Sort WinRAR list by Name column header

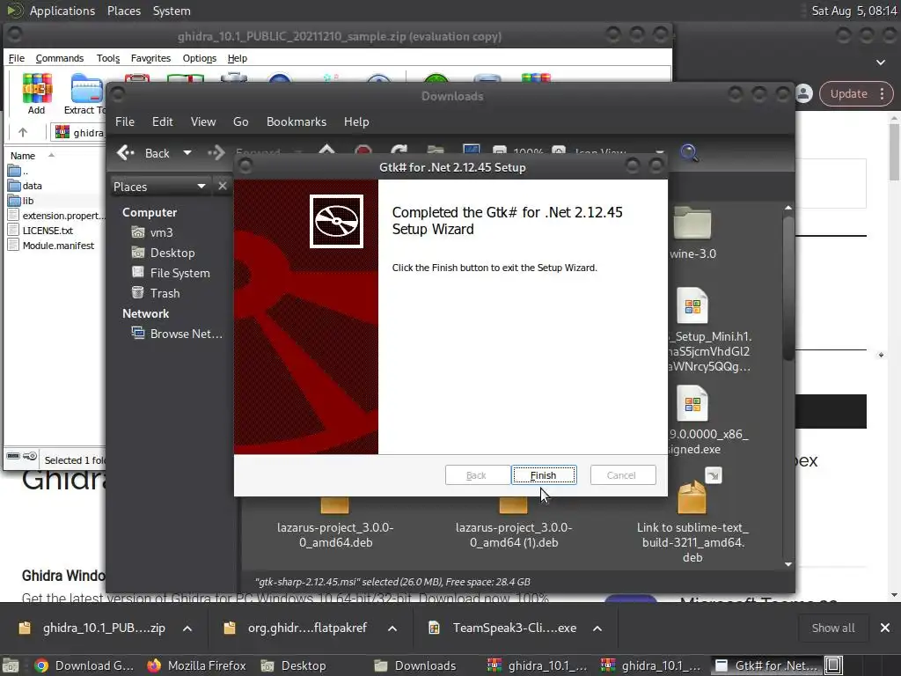[23, 156]
